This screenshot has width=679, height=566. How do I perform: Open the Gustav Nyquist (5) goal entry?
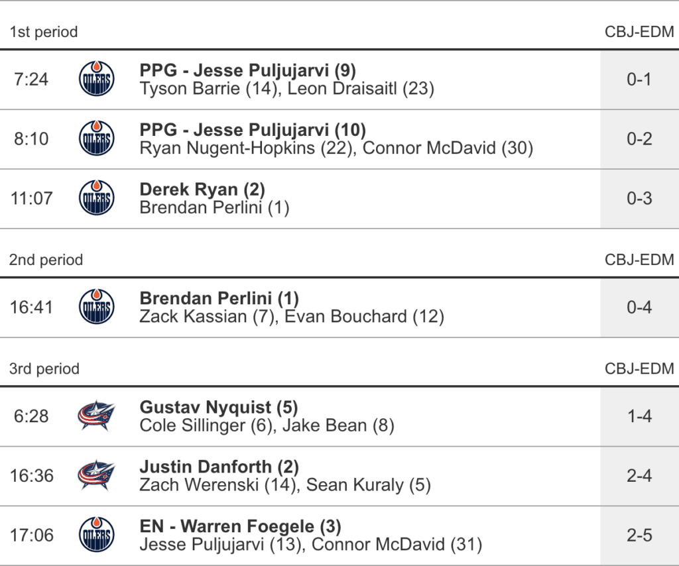219,407
